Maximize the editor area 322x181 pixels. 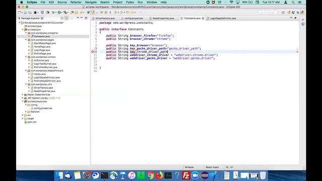tap(295, 18)
